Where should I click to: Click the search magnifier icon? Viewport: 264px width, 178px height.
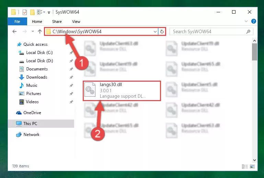click(x=248, y=31)
